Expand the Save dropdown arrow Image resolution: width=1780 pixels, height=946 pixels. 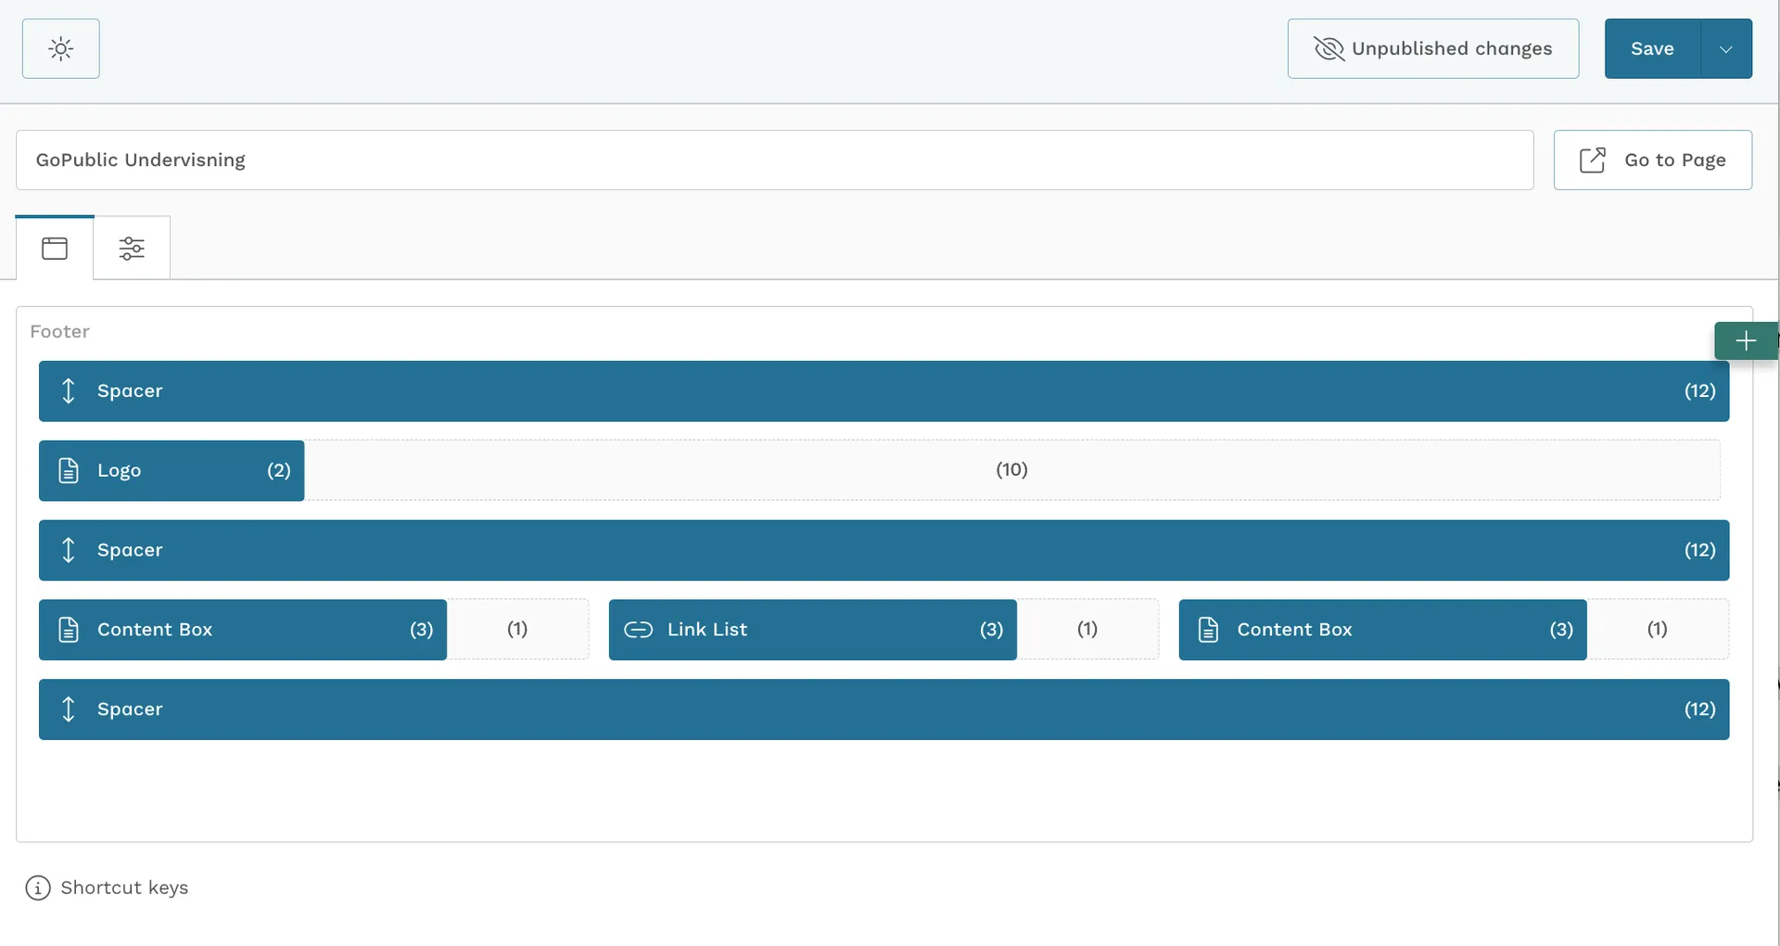click(1725, 49)
